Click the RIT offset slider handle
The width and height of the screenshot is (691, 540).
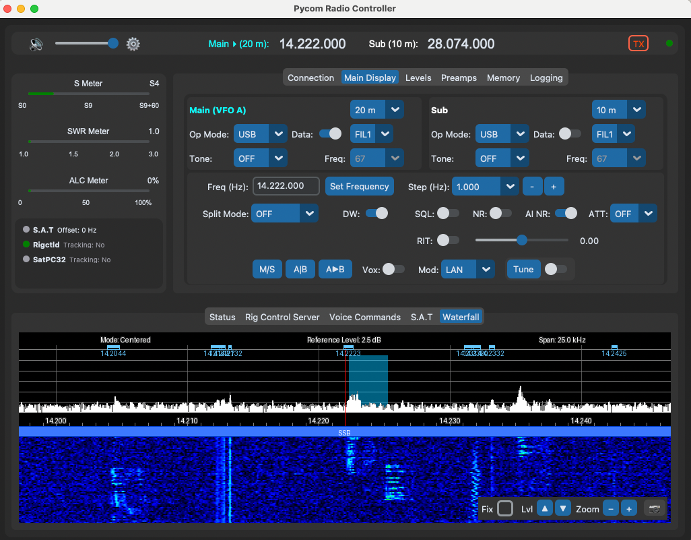[522, 240]
